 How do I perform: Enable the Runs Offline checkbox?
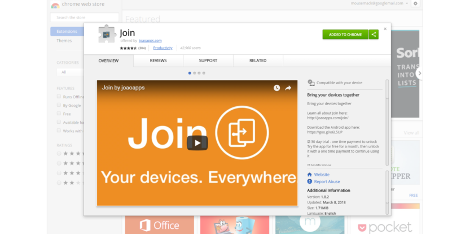pyautogui.click(x=59, y=97)
